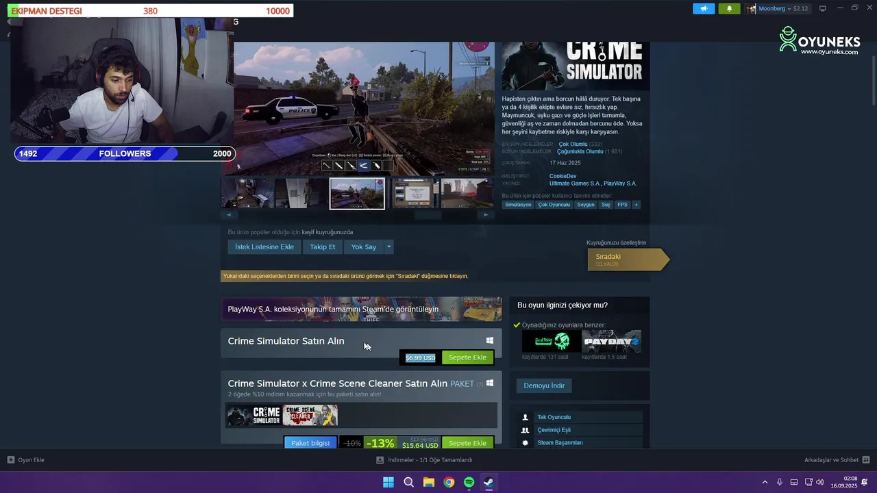Open the Sea of Thieves similar game image

552,341
